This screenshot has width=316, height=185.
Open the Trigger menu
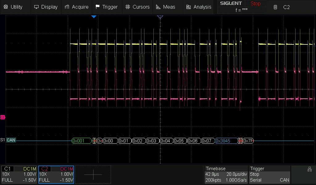coord(106,7)
